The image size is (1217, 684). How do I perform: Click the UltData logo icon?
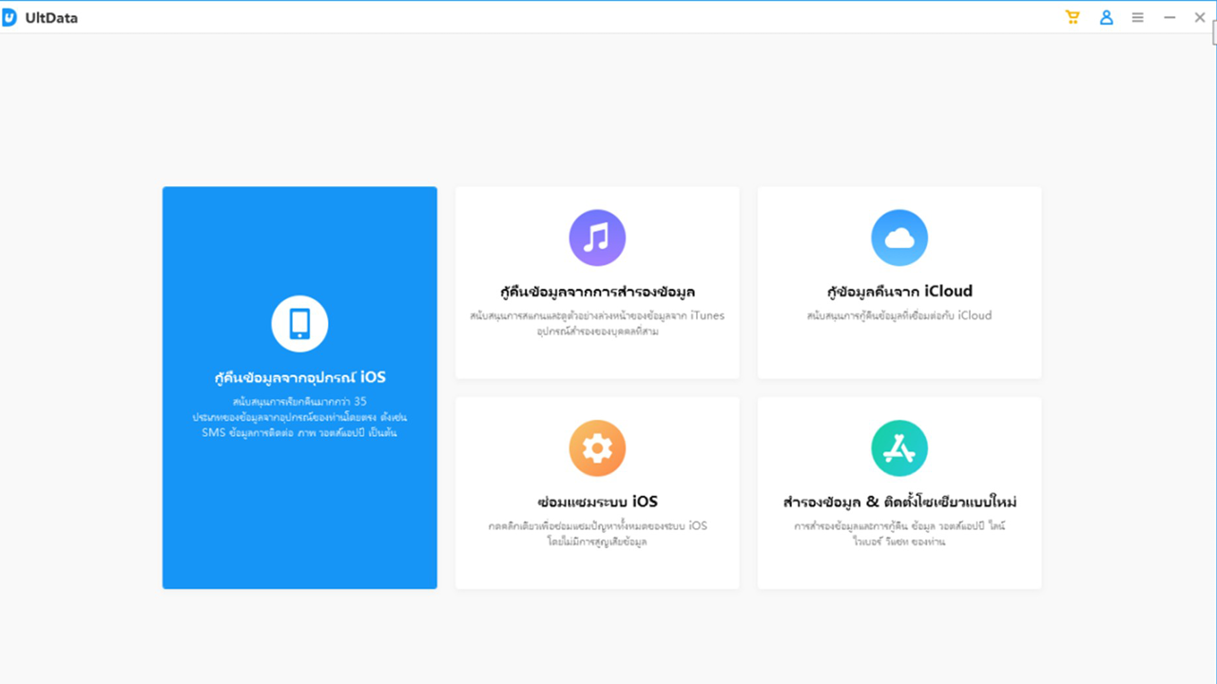coord(10,17)
